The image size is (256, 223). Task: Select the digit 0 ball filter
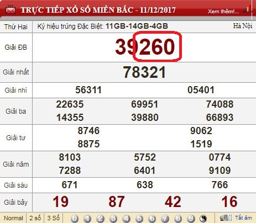click(x=75, y=219)
